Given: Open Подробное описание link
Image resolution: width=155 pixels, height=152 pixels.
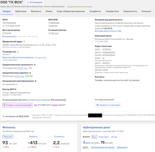Looking at the screenshot, I should [x=42, y=117].
